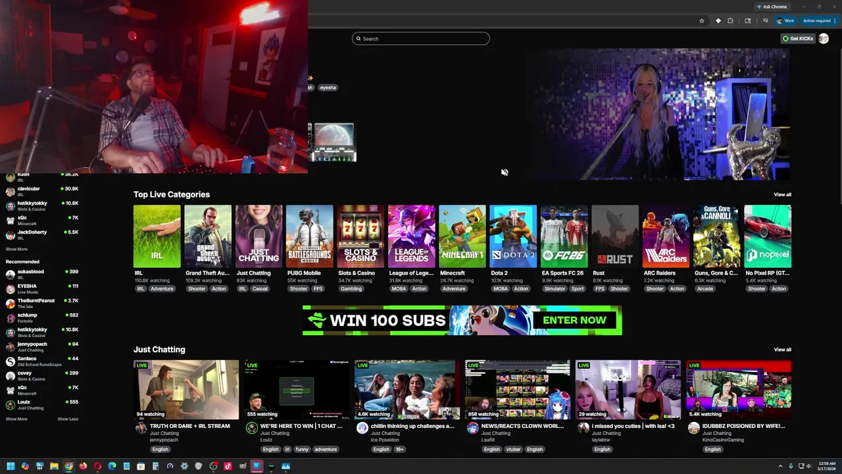The height and width of the screenshot is (474, 842).
Task: Open the Work profile chip
Action: point(785,20)
